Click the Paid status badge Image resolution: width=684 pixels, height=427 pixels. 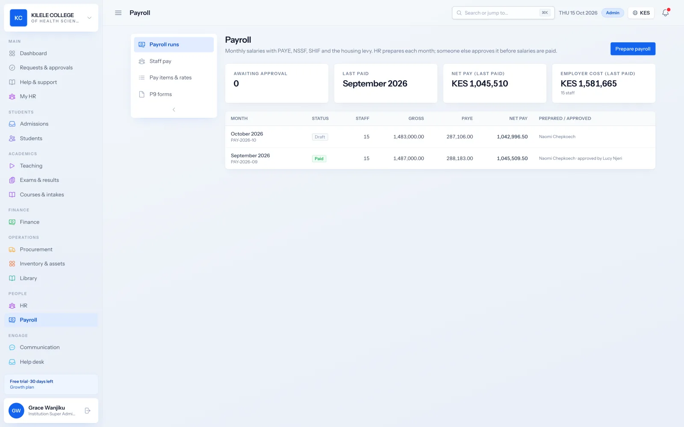click(319, 159)
